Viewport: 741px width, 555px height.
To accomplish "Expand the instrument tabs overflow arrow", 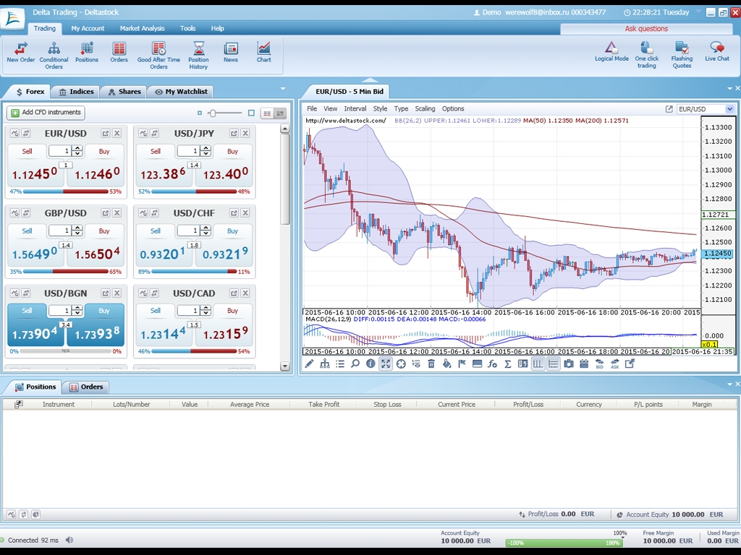I will pyautogui.click(x=283, y=89).
